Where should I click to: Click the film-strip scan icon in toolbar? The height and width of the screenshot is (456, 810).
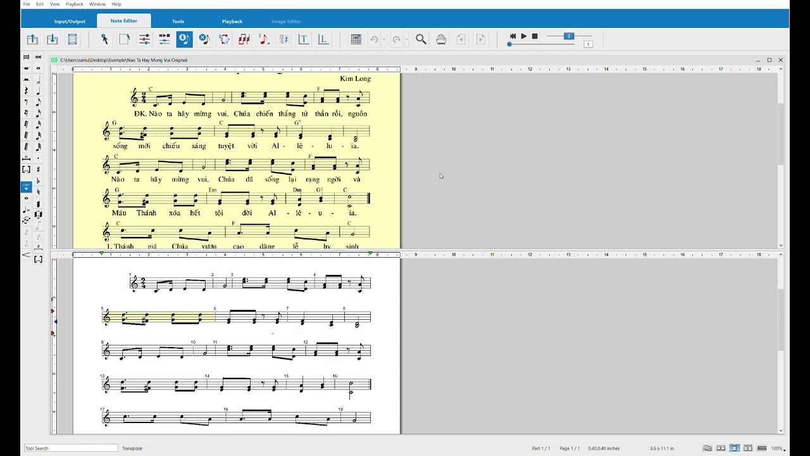tap(72, 39)
